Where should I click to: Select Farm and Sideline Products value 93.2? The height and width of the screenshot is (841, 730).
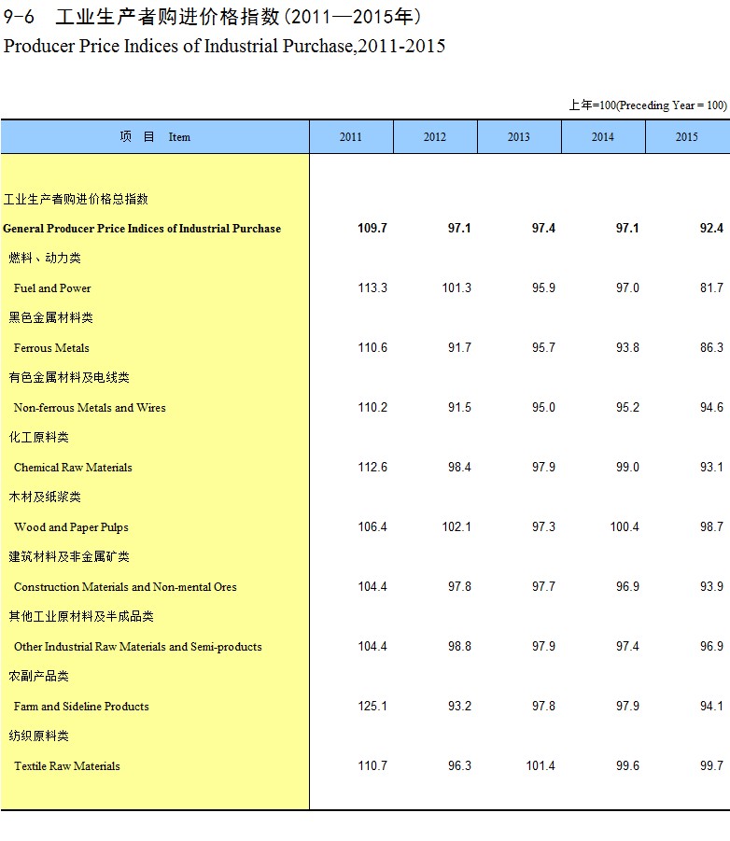[459, 707]
